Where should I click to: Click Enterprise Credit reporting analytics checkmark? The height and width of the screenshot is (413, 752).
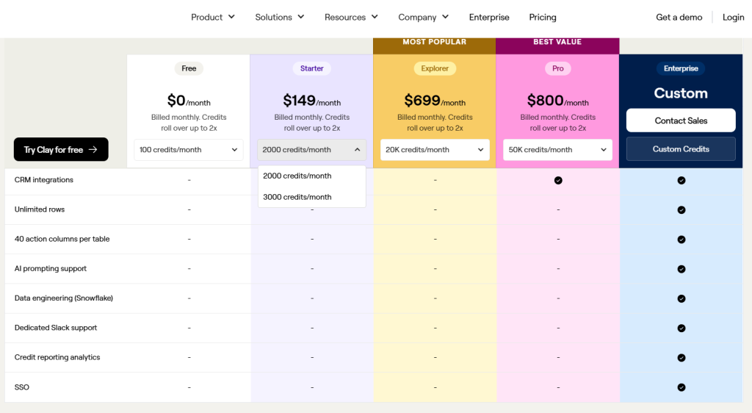tap(681, 358)
